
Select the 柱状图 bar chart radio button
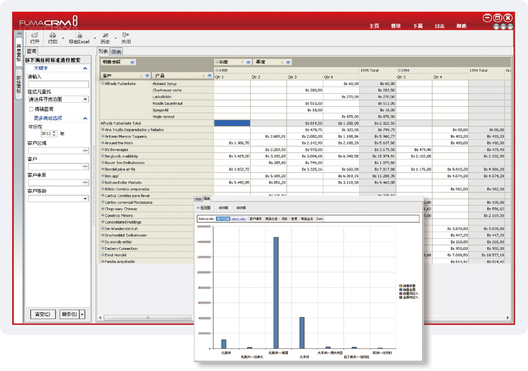[198, 208]
